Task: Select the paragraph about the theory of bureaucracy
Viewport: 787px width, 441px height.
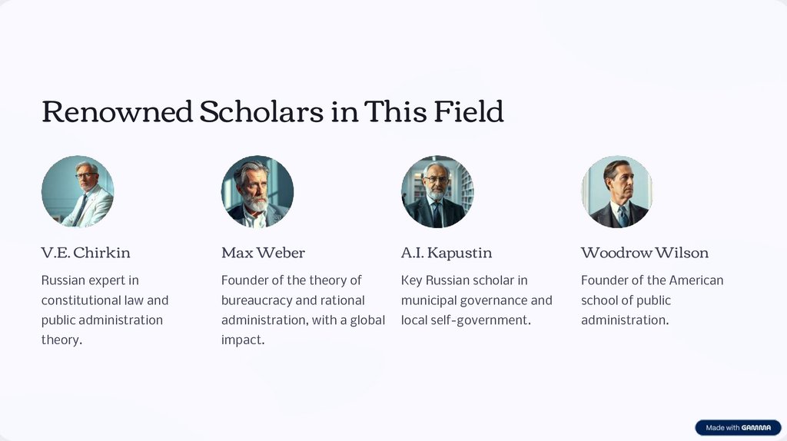Action: (x=303, y=310)
